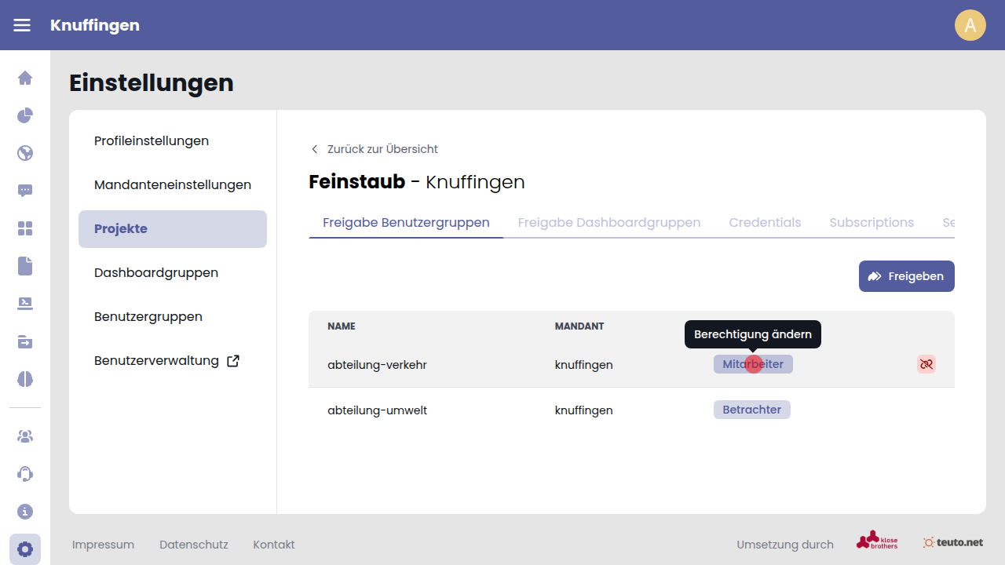Open the brain icon in sidebar
This screenshot has width=1005, height=565.
click(x=25, y=379)
